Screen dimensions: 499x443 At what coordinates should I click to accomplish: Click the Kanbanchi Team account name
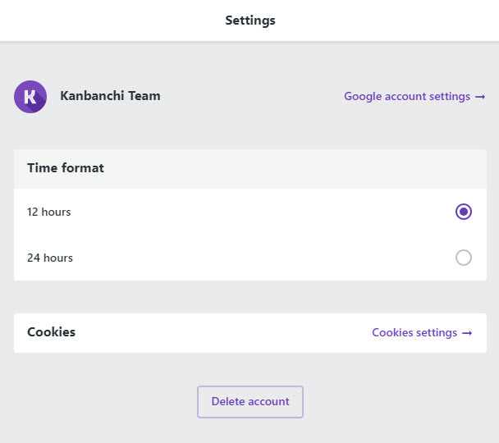[110, 96]
